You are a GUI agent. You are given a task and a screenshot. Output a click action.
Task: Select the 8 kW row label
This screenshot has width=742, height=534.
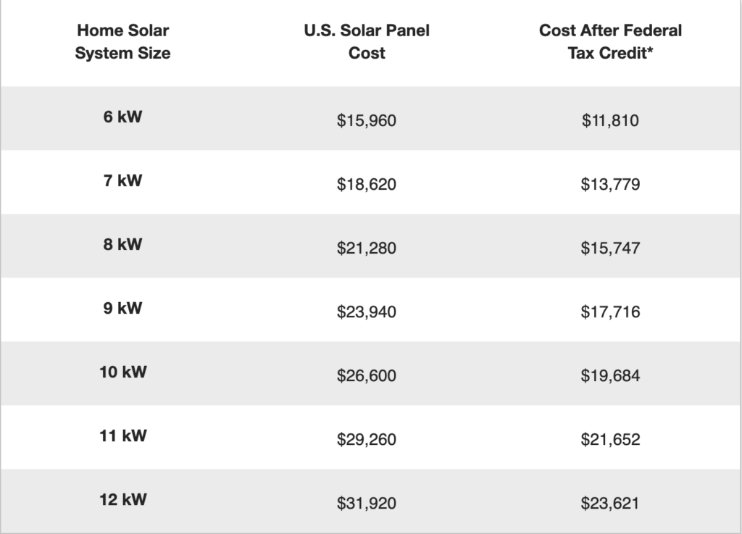click(122, 244)
